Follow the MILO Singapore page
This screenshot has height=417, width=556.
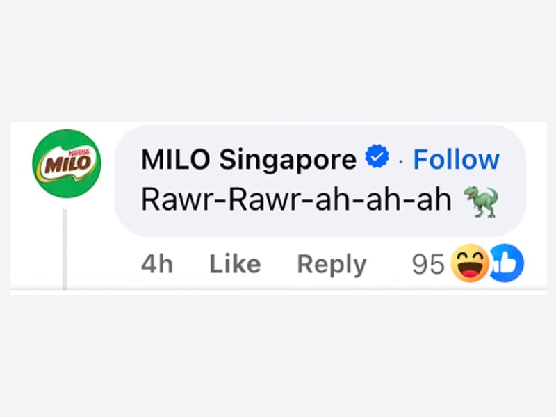pyautogui.click(x=456, y=160)
